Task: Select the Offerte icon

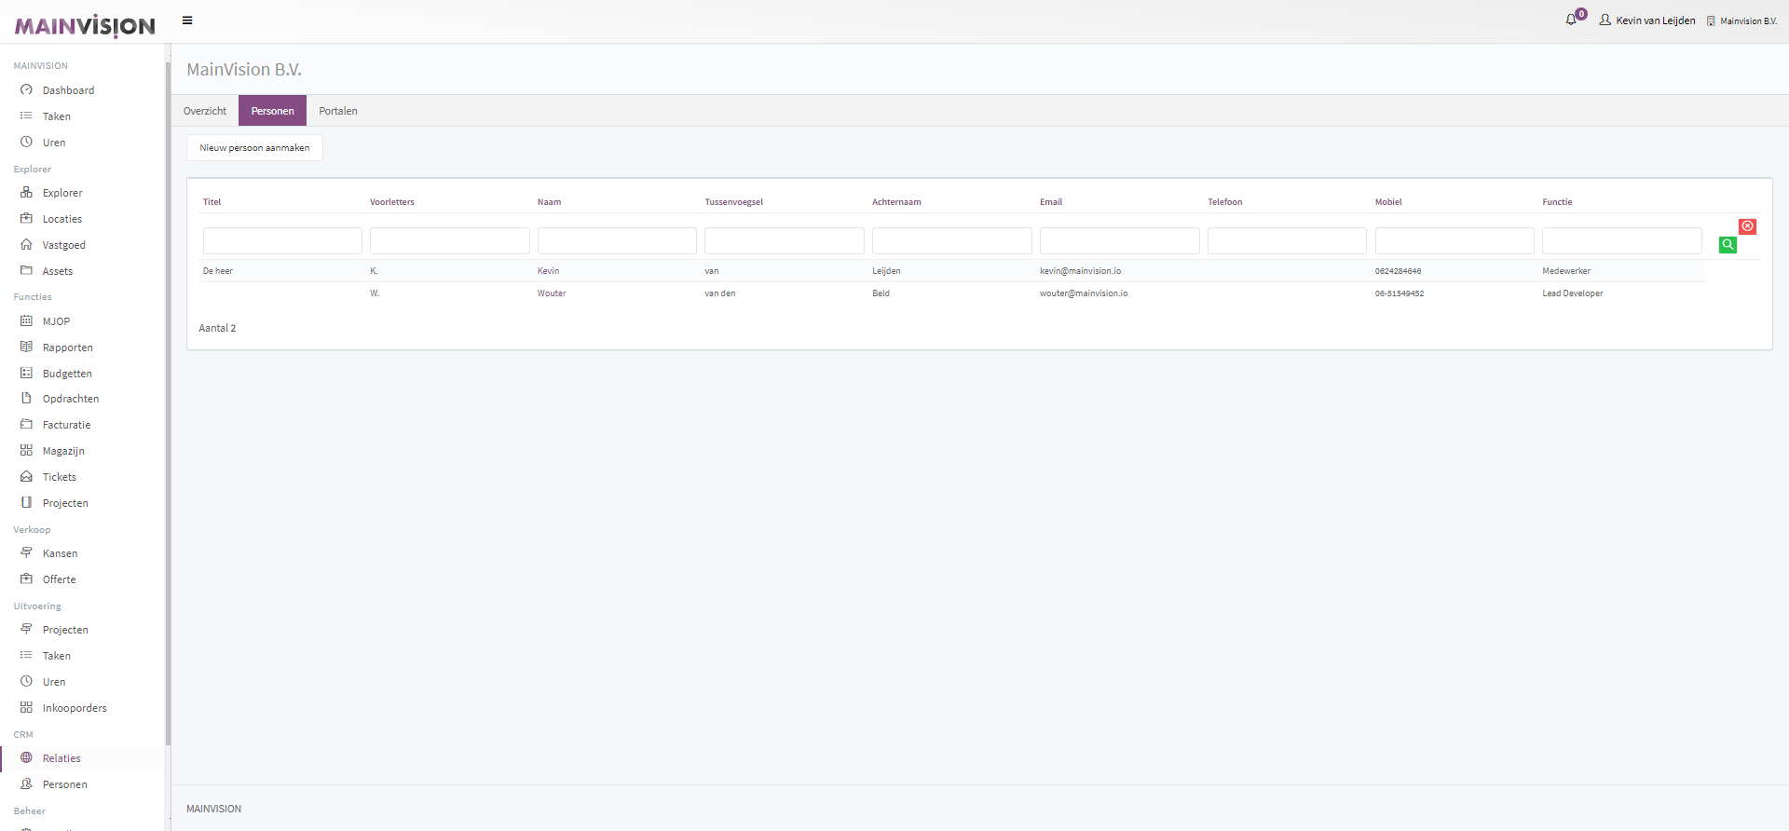Action: pyautogui.click(x=26, y=579)
